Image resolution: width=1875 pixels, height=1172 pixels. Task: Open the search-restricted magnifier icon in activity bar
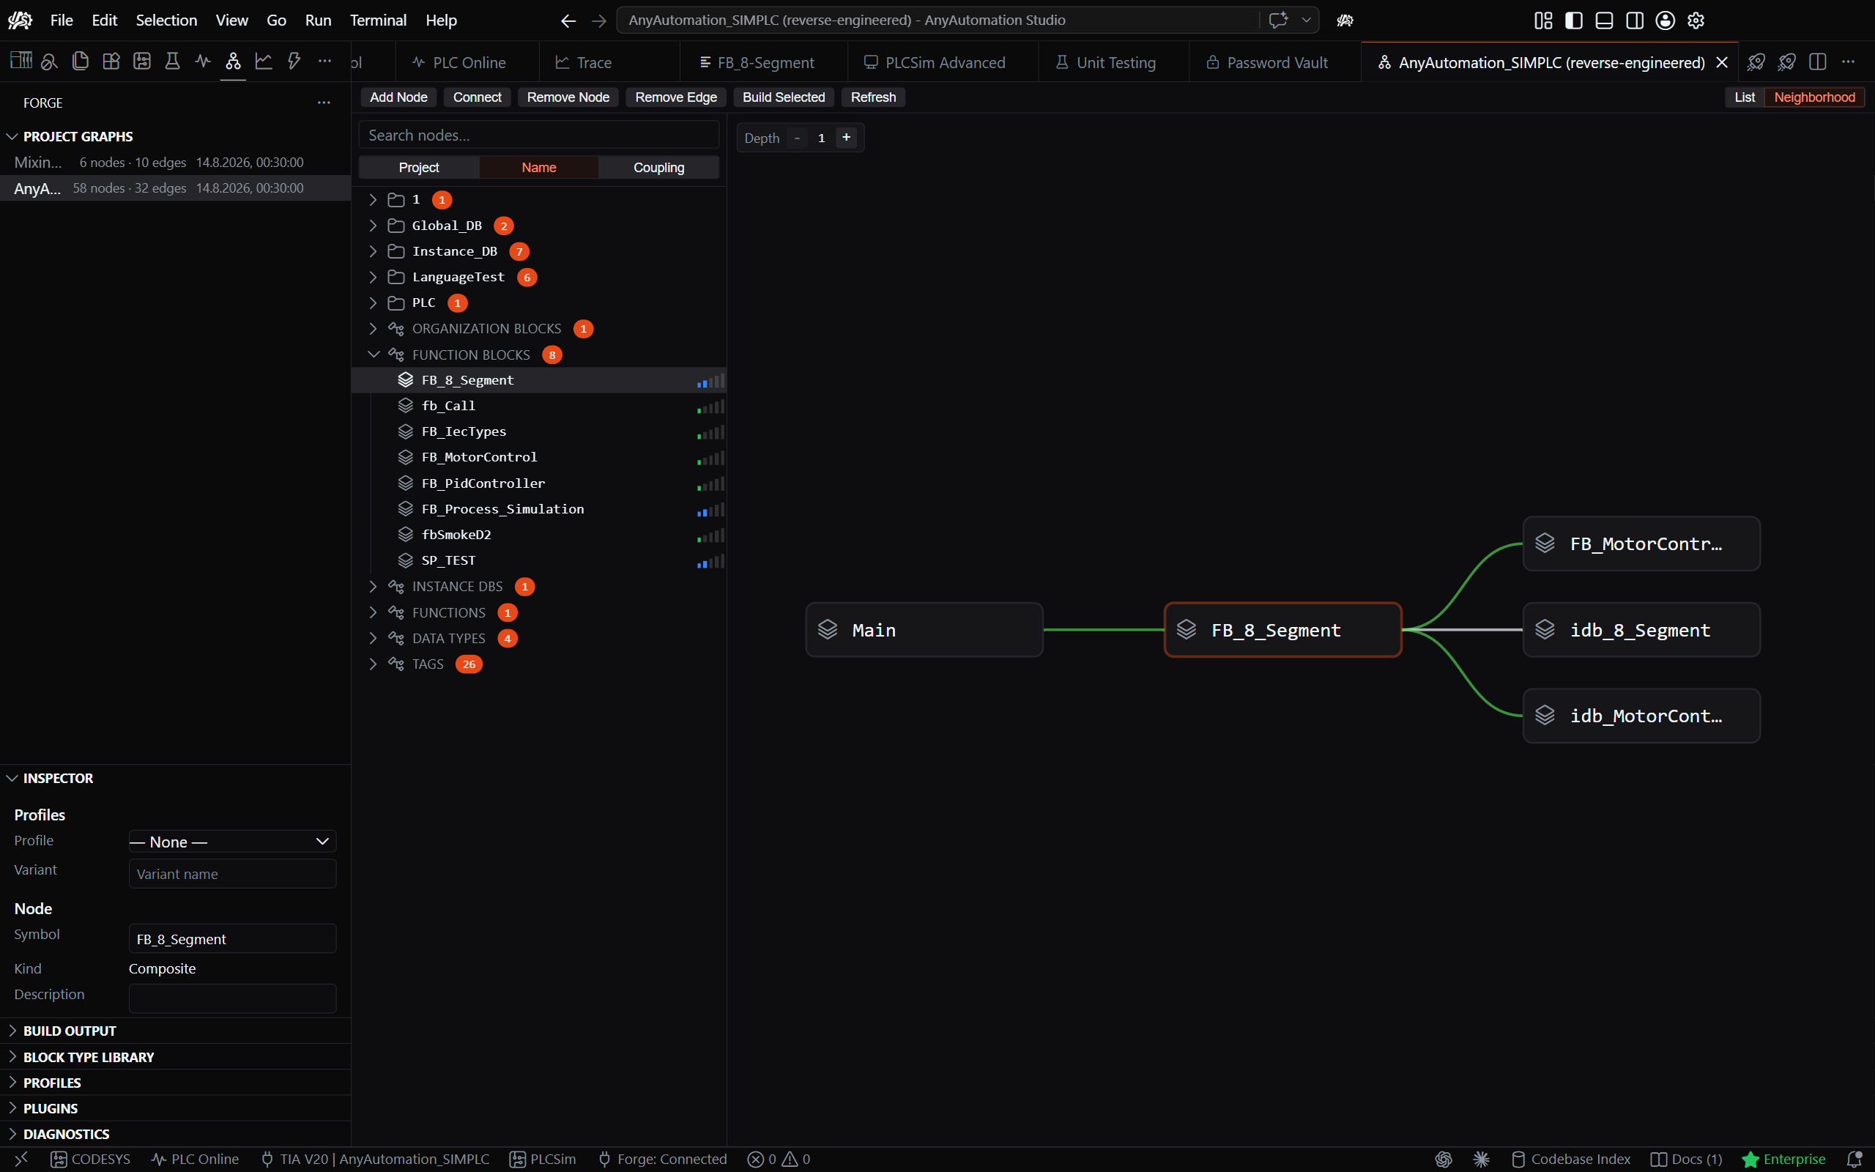point(50,62)
